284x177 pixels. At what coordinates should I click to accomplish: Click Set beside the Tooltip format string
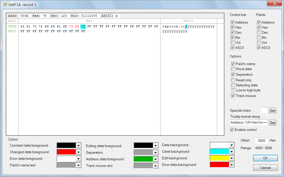coord(272,123)
